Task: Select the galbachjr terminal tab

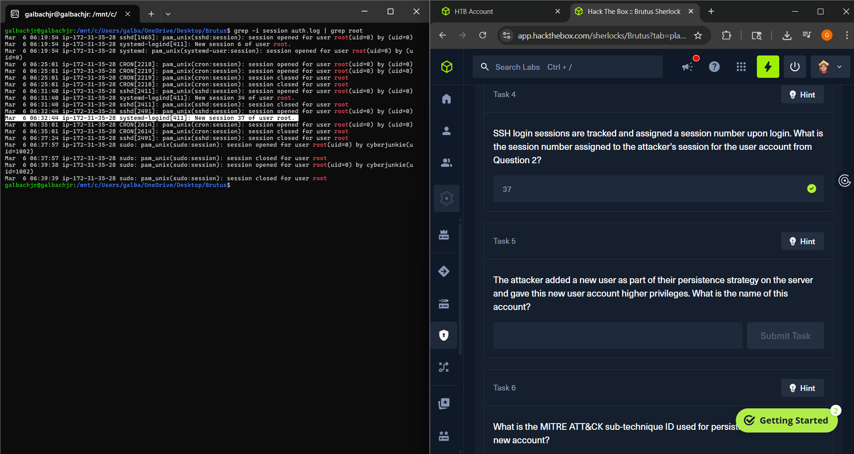Action: click(72, 14)
